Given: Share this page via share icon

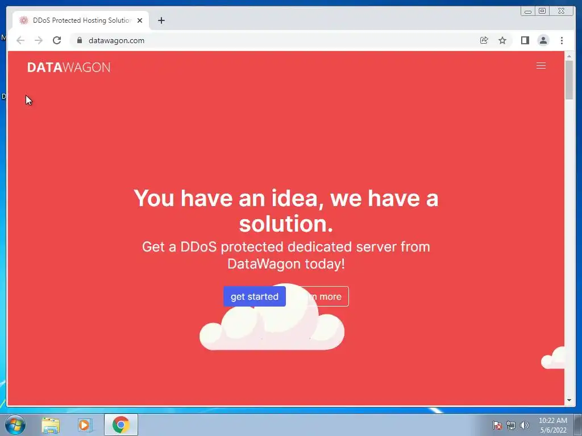Looking at the screenshot, I should click(484, 40).
